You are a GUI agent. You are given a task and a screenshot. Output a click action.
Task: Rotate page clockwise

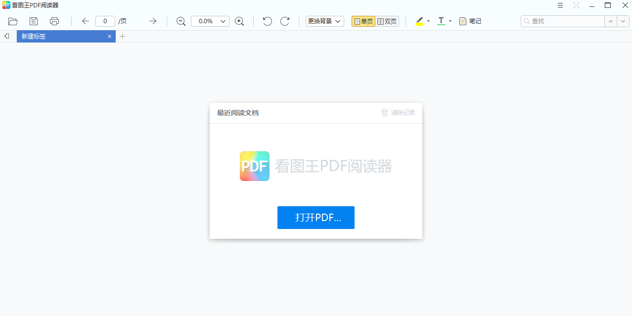285,21
